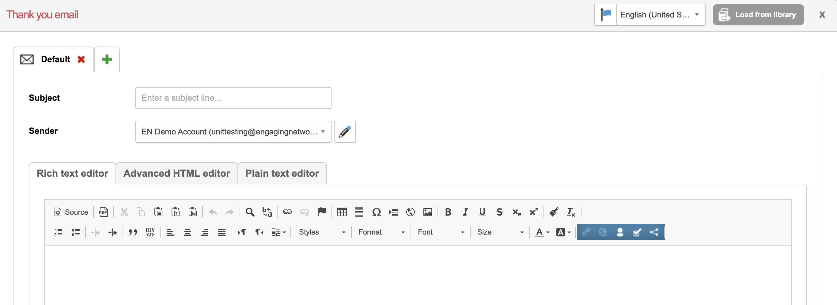Switch to Plain text editor tab
The height and width of the screenshot is (305, 837).
(282, 173)
